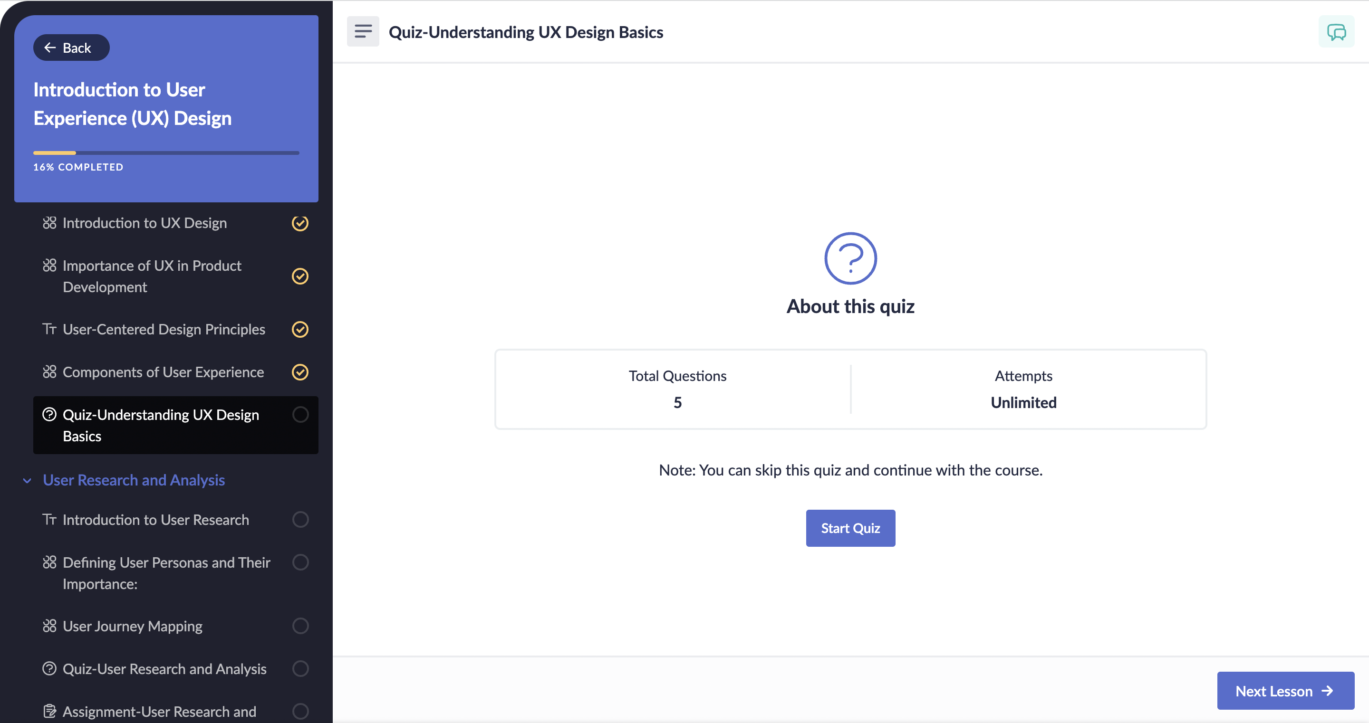Click icon beside Components of User Experience
The width and height of the screenshot is (1369, 723).
coord(49,372)
